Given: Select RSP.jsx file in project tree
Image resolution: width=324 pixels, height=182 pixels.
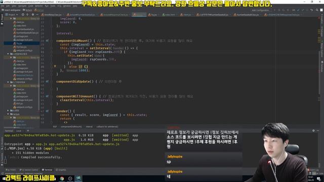Looking at the screenshot, I should pyautogui.click(x=18, y=103).
